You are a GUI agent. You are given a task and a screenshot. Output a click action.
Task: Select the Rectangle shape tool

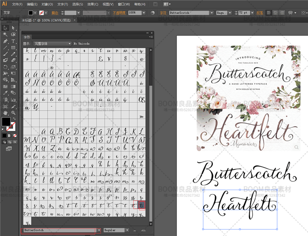[13, 48]
